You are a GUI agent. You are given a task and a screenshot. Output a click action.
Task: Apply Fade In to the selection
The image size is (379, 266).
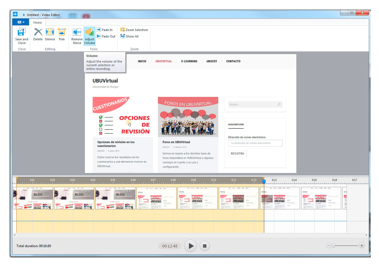[x=105, y=30]
